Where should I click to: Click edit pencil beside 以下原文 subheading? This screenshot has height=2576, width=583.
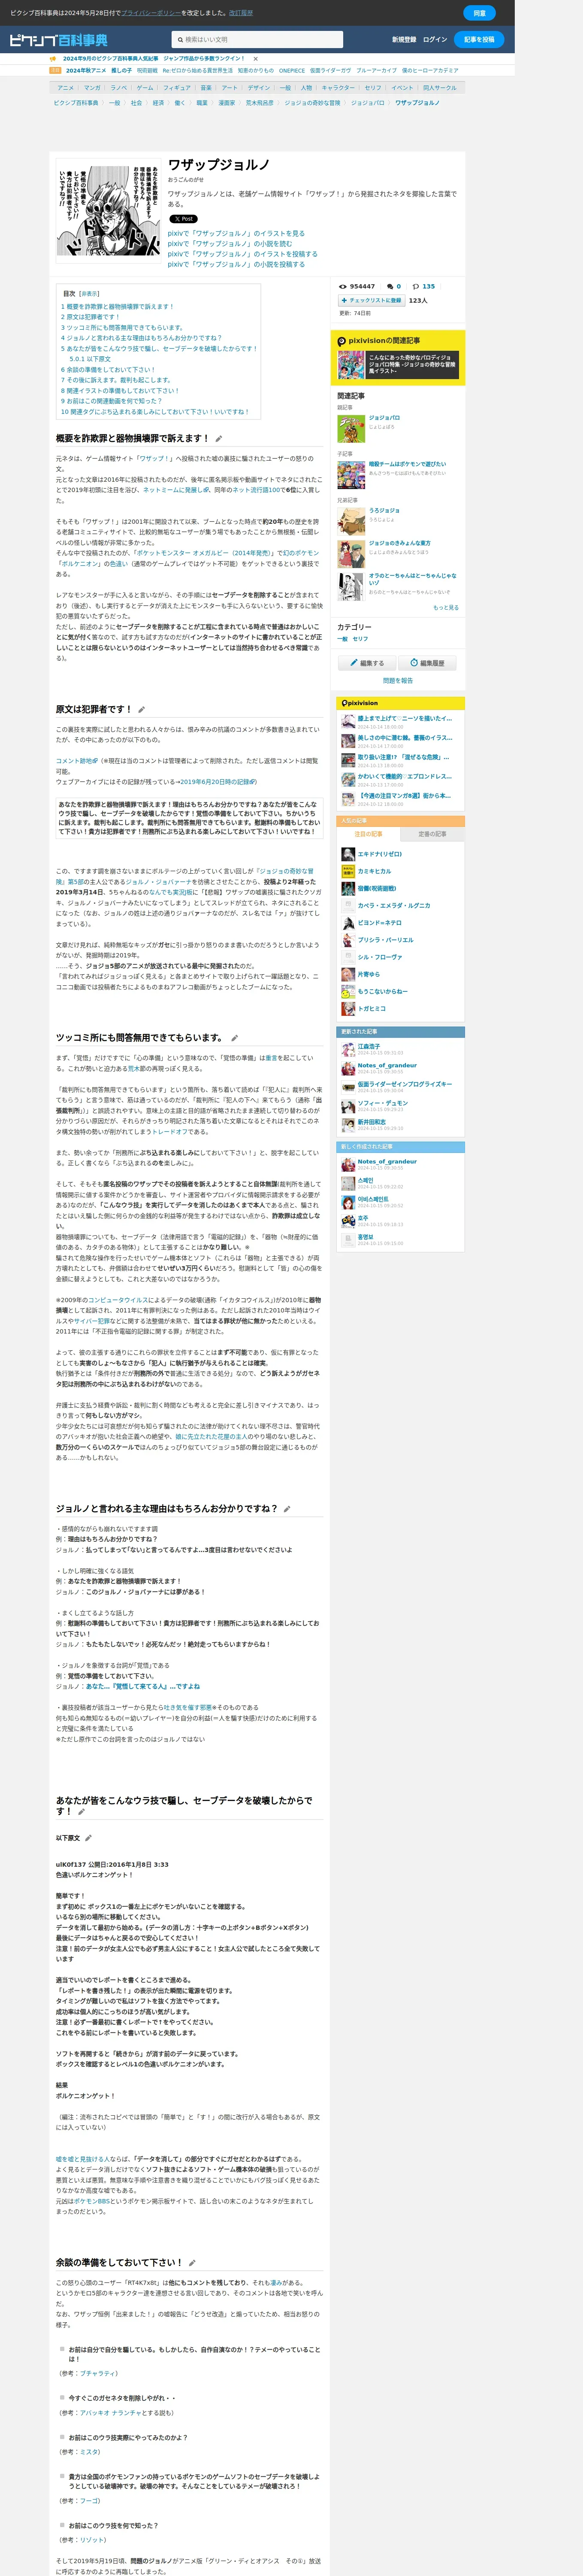pos(88,1838)
